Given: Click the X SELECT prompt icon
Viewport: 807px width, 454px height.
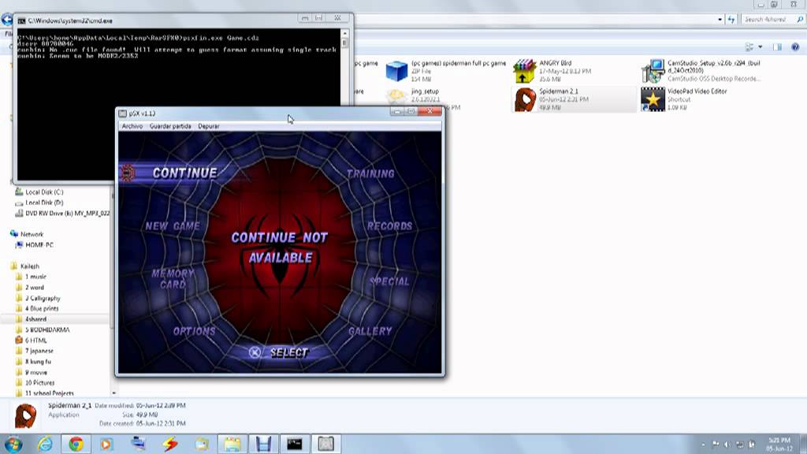Looking at the screenshot, I should coord(255,352).
